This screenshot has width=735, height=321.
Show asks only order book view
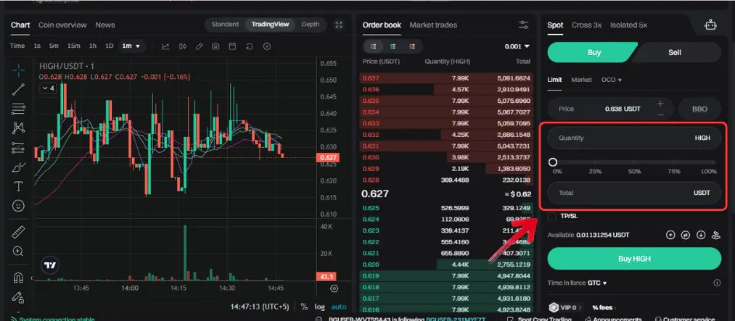(x=412, y=46)
